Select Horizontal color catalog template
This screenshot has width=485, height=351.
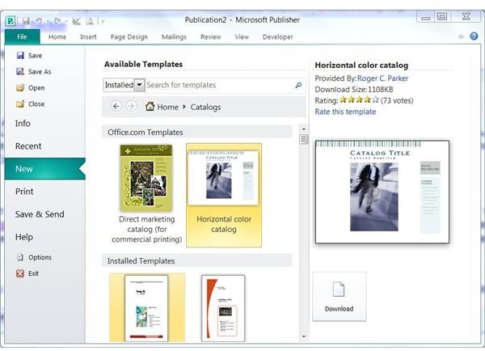224,195
